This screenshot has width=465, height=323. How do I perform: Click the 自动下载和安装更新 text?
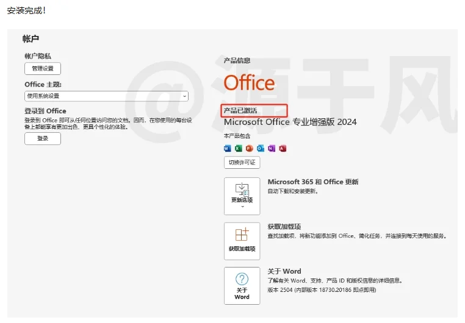[293, 191]
